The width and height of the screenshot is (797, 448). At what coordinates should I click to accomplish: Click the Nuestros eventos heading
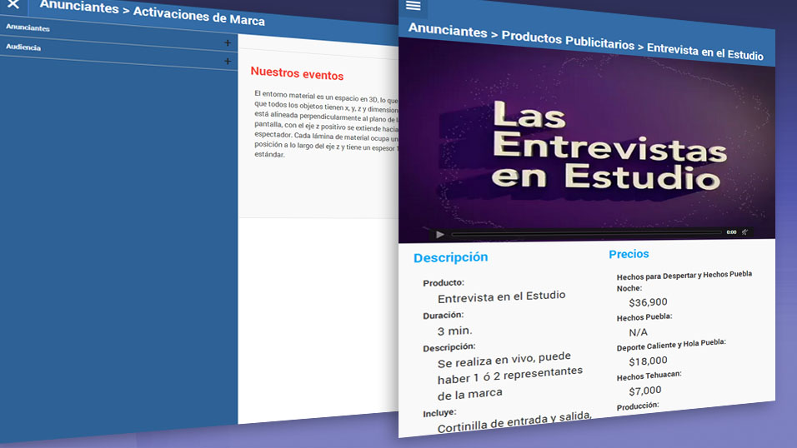point(297,75)
